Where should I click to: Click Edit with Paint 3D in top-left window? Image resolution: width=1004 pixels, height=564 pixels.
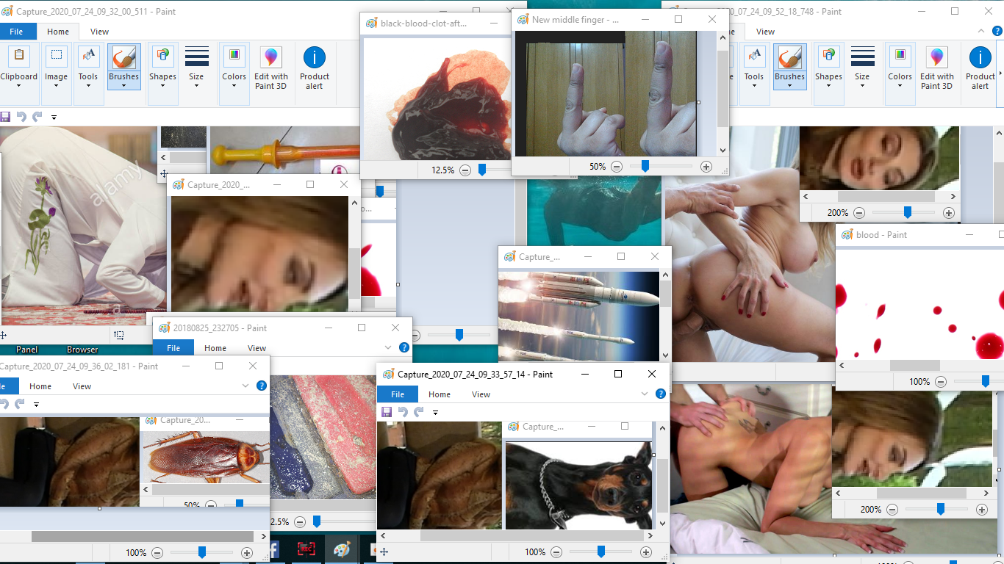(x=270, y=66)
